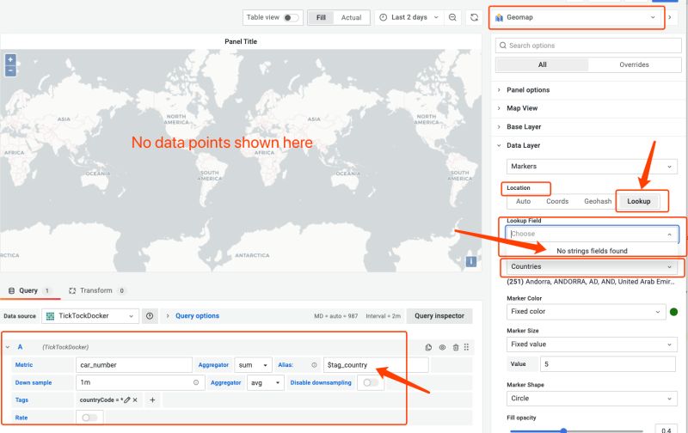The width and height of the screenshot is (688, 433).
Task: Toggle Disable downsampling switch
Action: 371,382
